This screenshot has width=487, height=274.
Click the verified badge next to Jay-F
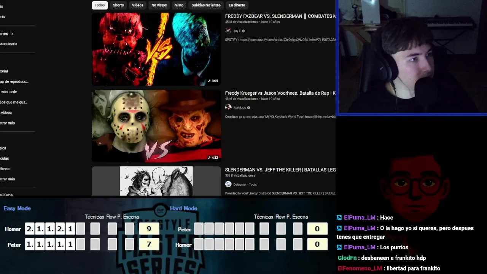pyautogui.click(x=243, y=31)
